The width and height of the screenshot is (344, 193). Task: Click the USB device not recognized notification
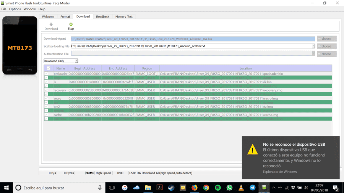coord(291,158)
